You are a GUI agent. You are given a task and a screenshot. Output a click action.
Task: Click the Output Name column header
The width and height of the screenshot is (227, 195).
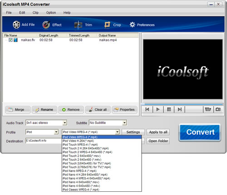click(x=118, y=36)
